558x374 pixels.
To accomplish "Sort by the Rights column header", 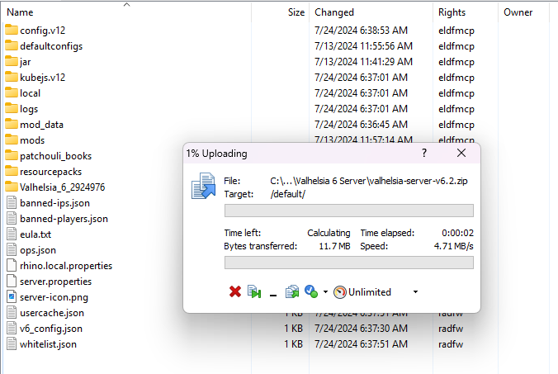I will [x=452, y=12].
